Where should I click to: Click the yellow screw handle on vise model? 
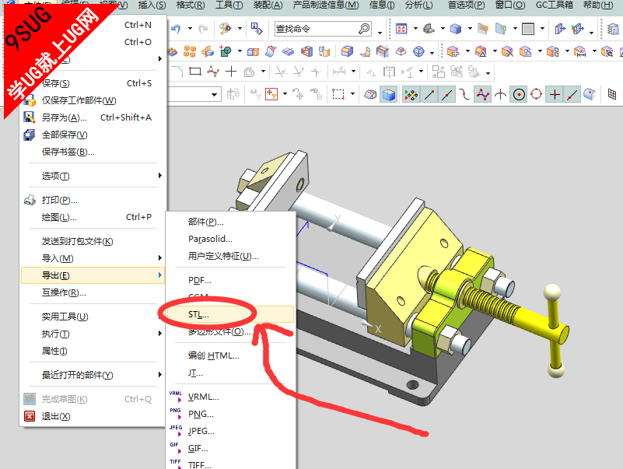[x=555, y=331]
